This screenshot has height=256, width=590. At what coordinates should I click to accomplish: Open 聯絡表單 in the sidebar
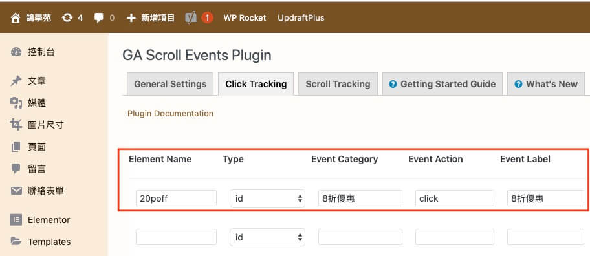pyautogui.click(x=45, y=191)
